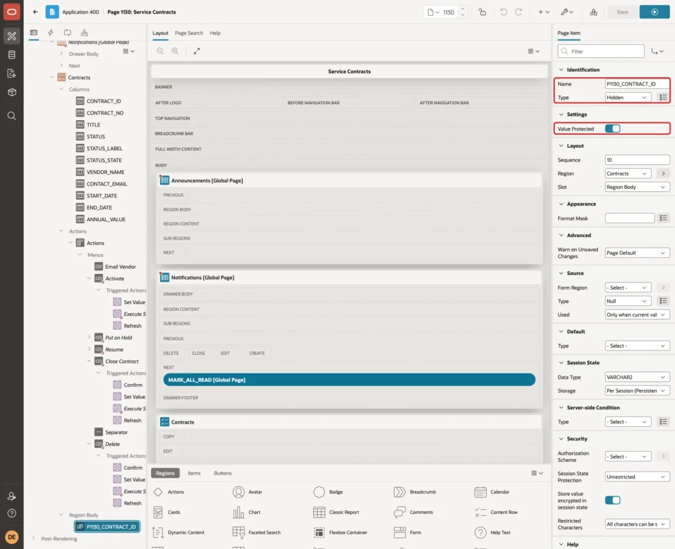Click the Save button
The height and width of the screenshot is (549, 675).
[622, 12]
